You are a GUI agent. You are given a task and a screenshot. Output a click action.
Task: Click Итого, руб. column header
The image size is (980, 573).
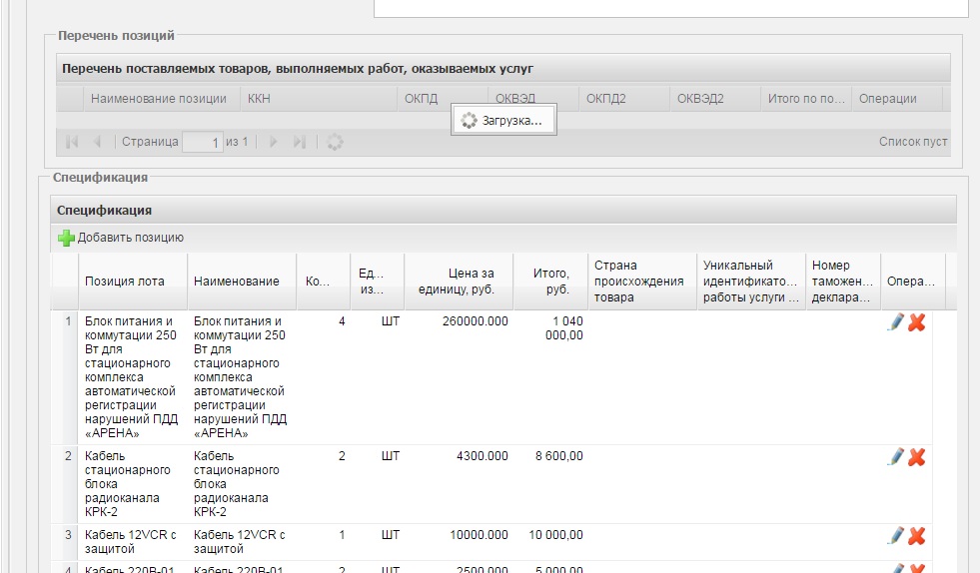(550, 282)
